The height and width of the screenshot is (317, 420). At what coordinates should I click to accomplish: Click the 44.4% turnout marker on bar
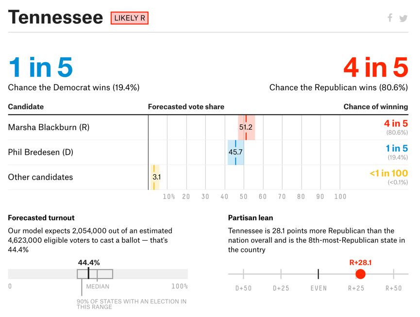pos(88,274)
